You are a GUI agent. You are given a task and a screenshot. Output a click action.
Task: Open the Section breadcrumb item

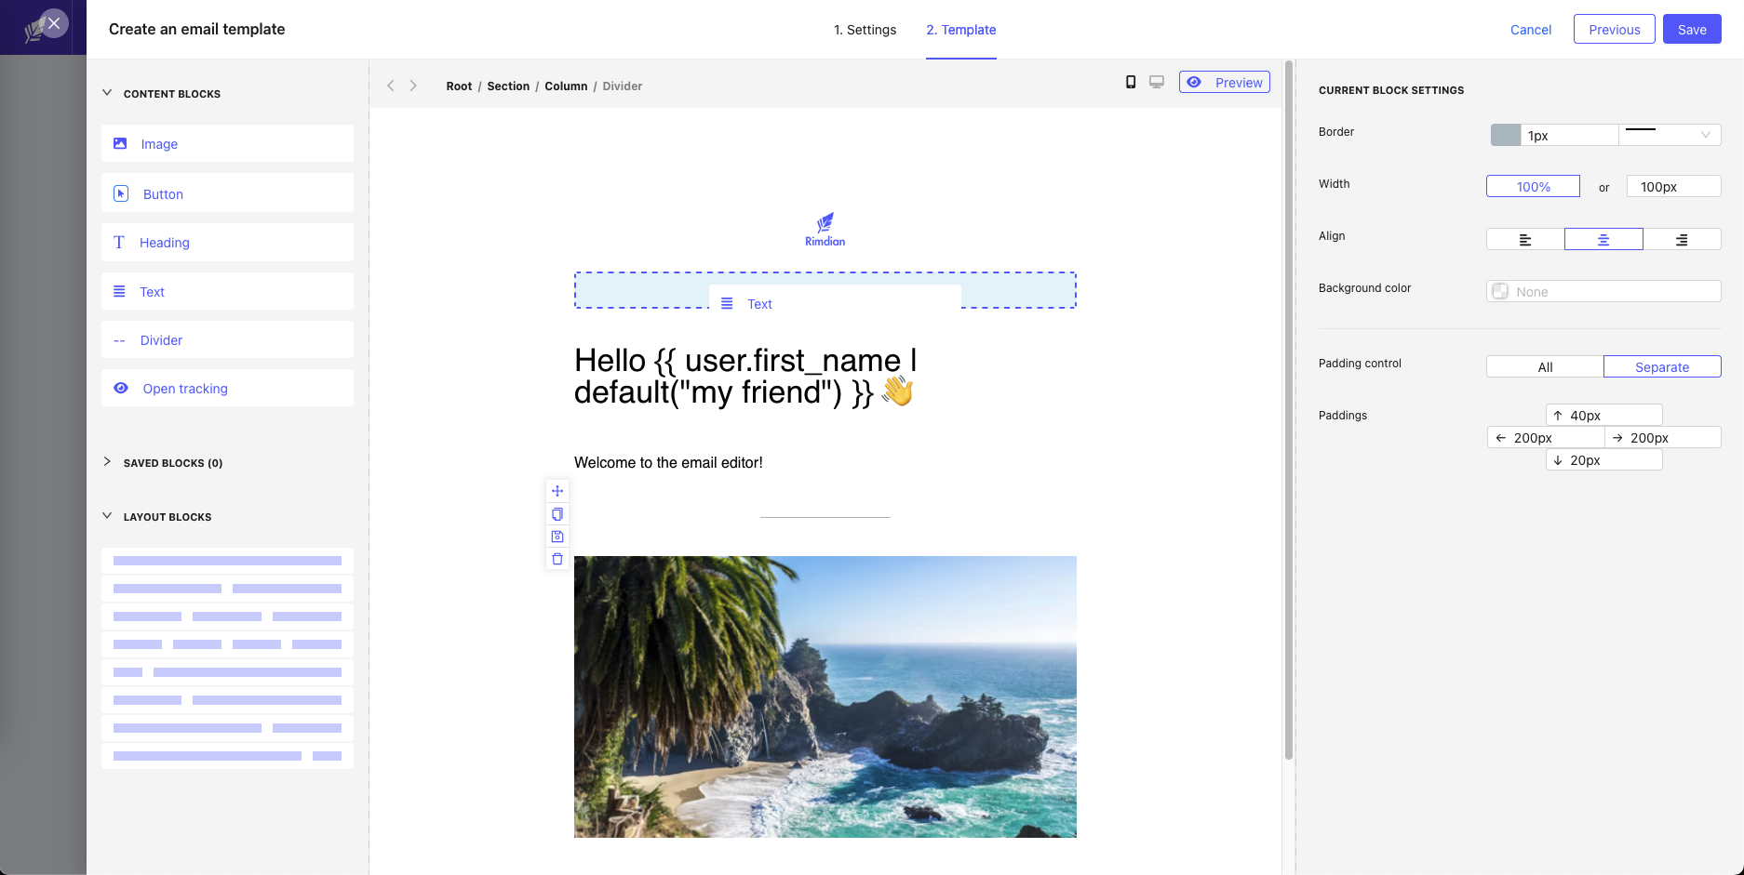click(508, 86)
